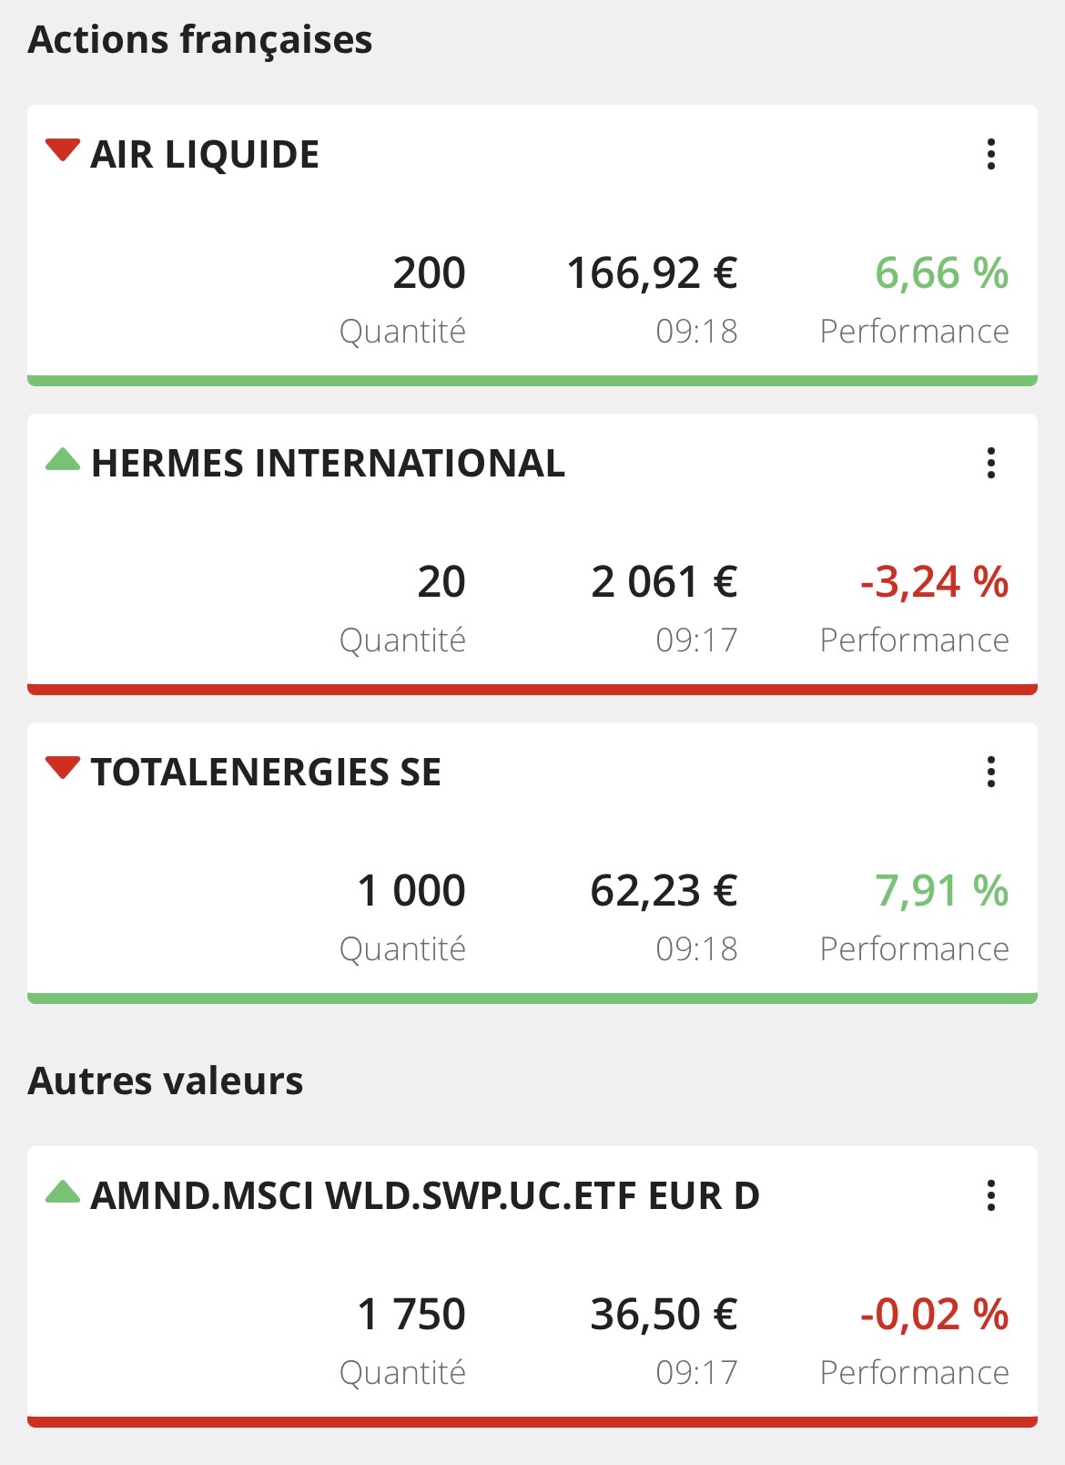Open Air Liquide three-dot options menu
The image size is (1065, 1465).
tap(991, 154)
